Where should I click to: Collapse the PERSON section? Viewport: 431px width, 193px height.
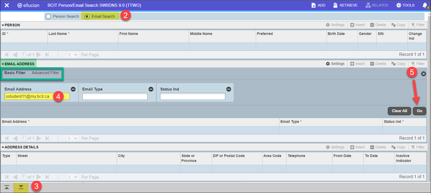pos(3,25)
